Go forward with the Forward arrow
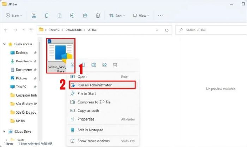The image size is (247, 147). 15,30
